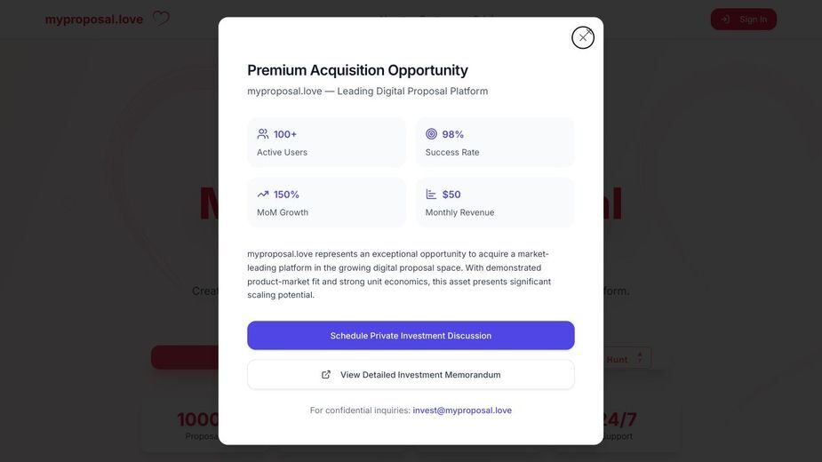Select the MoM Growth stat card
Image resolution: width=822 pixels, height=462 pixels.
pos(326,203)
